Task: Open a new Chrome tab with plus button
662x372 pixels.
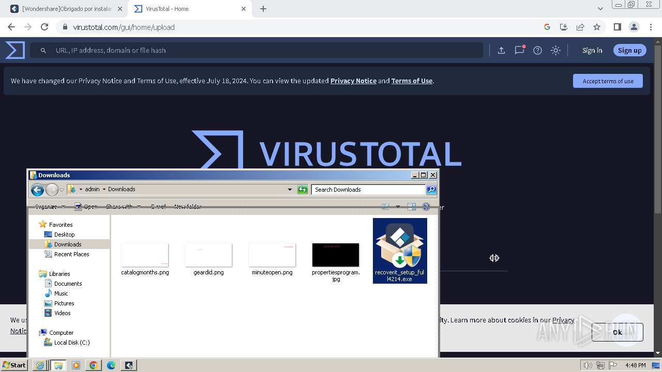Action: click(x=263, y=9)
